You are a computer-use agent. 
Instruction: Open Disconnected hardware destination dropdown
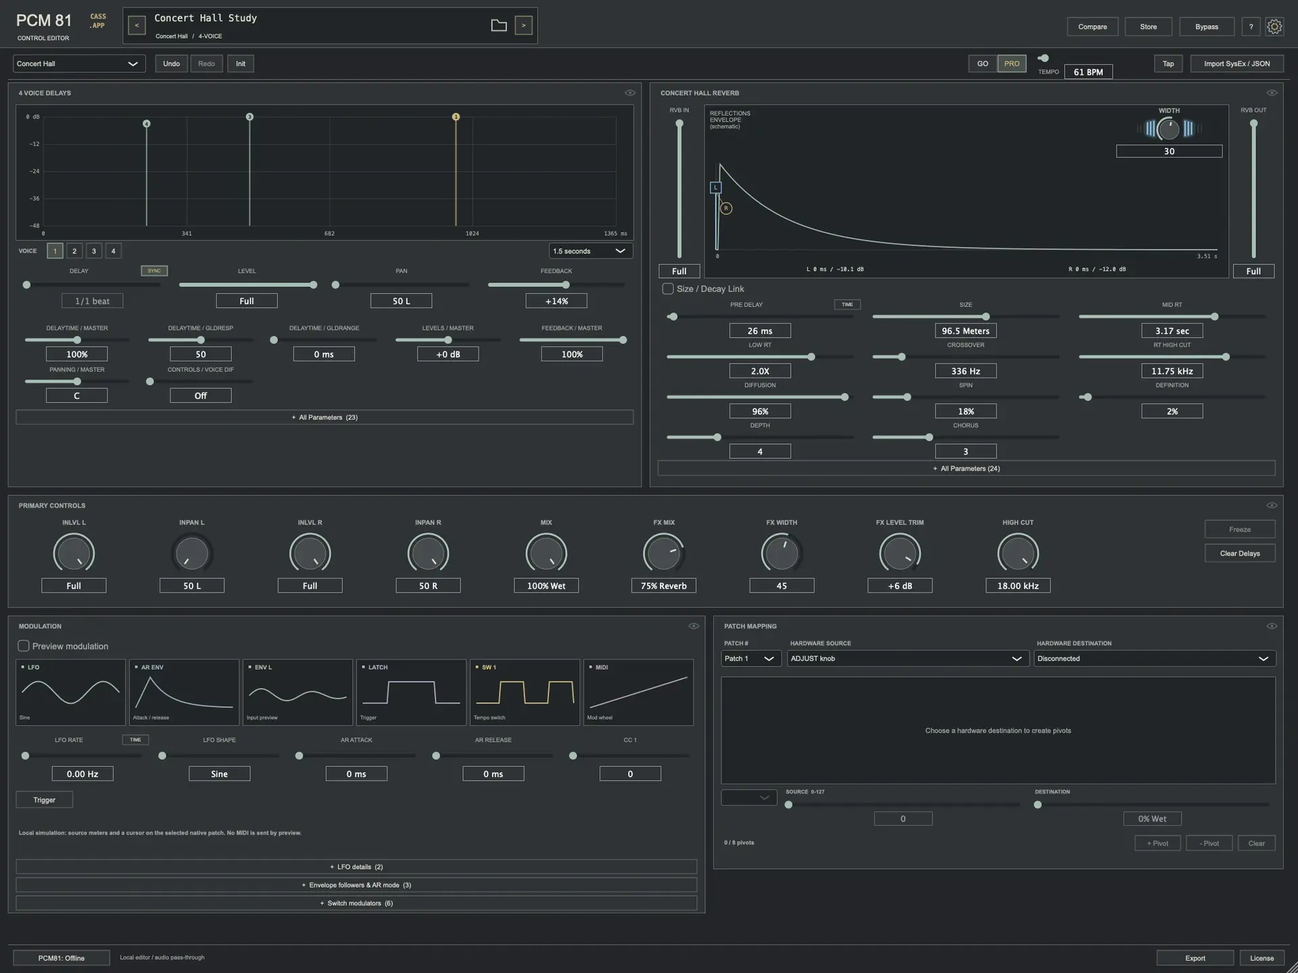pyautogui.click(x=1155, y=658)
